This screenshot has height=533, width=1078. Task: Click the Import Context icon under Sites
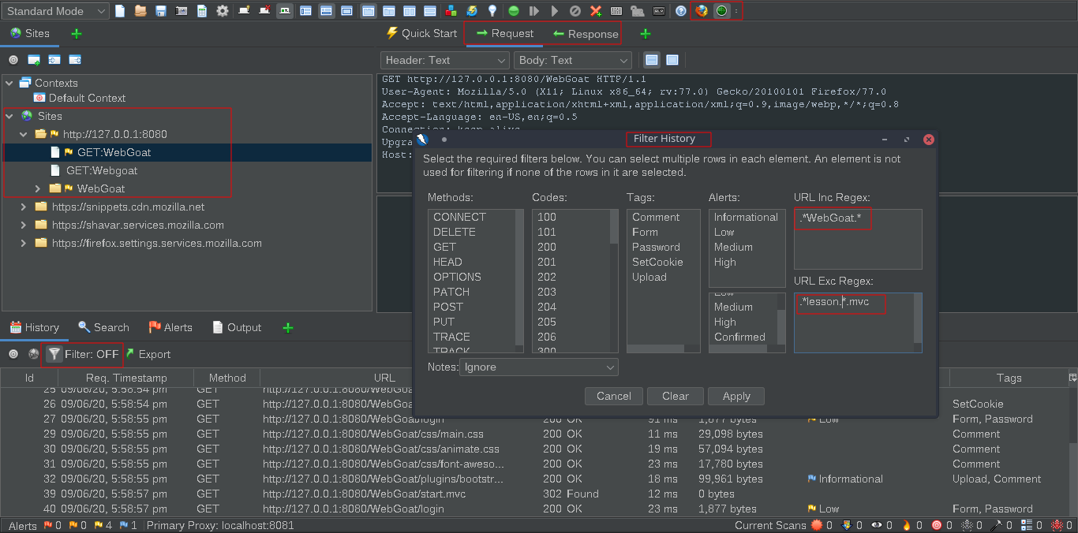[54, 60]
